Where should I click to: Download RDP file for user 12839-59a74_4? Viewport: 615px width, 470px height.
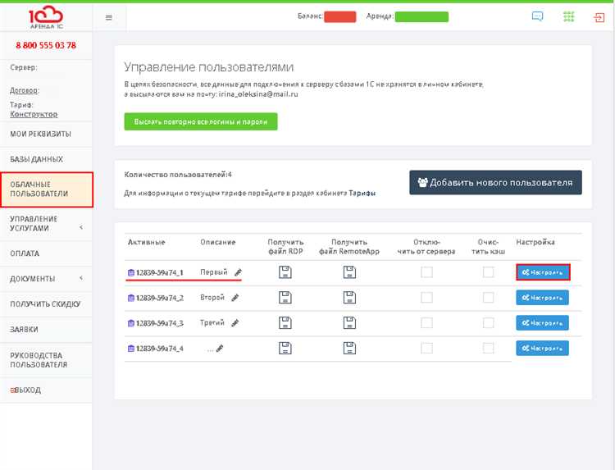coord(285,349)
